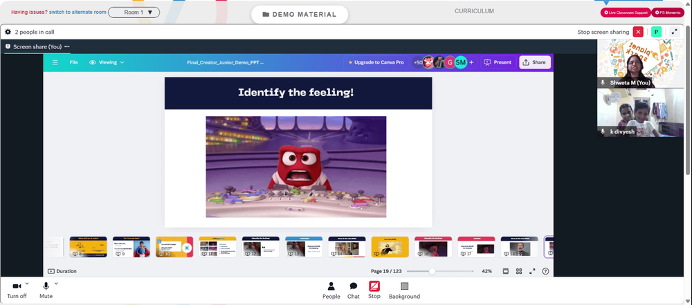Image resolution: width=692 pixels, height=305 pixels.
Task: Turn off the camera
Action: pos(17,290)
